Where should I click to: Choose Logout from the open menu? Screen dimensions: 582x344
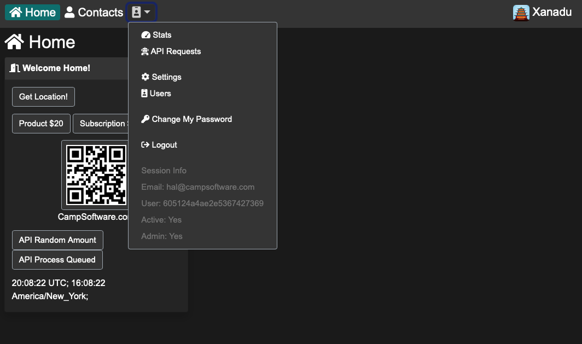(165, 144)
